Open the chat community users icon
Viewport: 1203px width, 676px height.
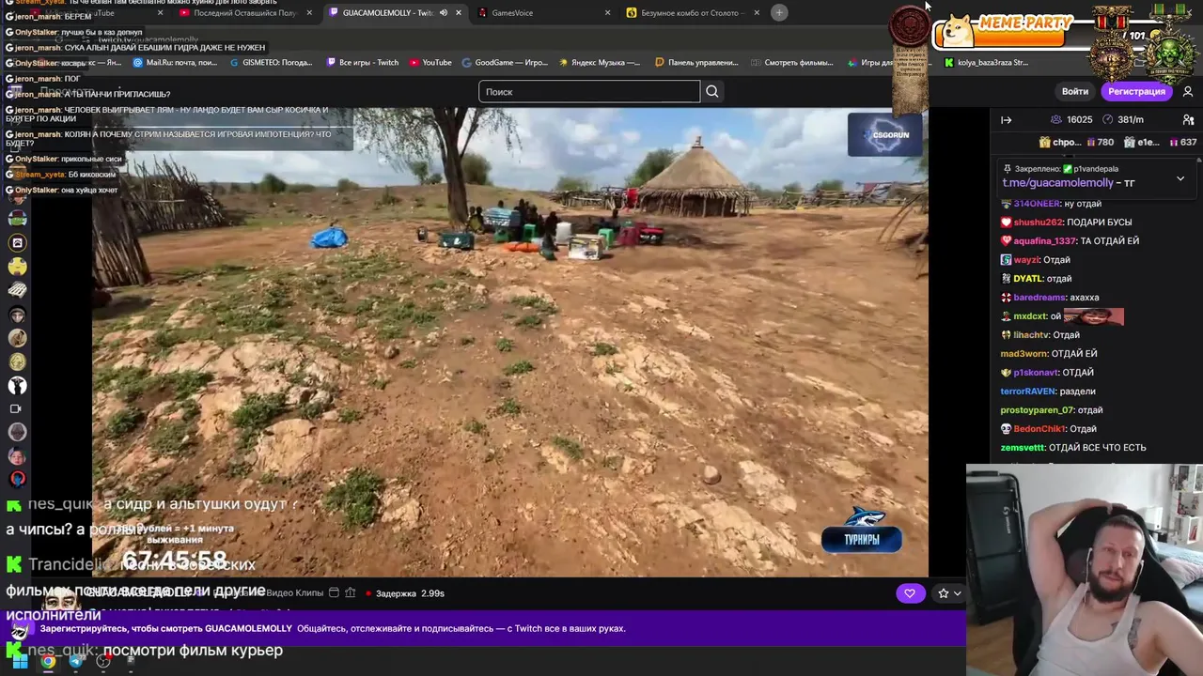point(1188,119)
